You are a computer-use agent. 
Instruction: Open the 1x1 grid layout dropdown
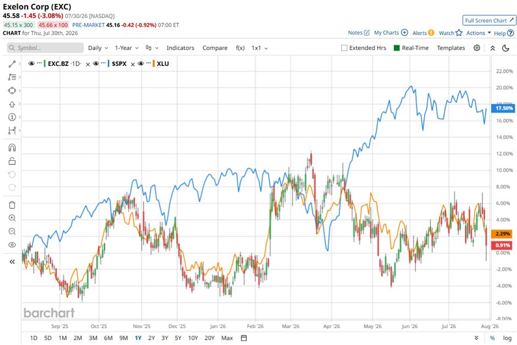click(260, 48)
